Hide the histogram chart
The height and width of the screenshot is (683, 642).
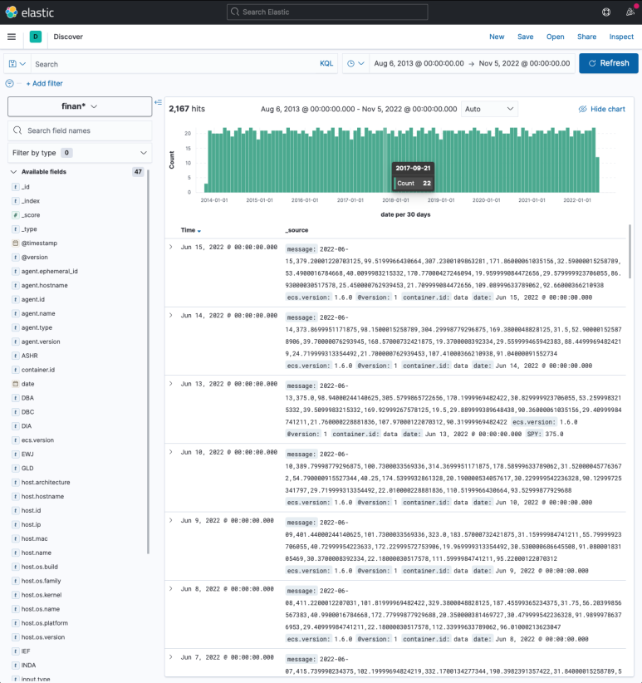click(x=602, y=109)
